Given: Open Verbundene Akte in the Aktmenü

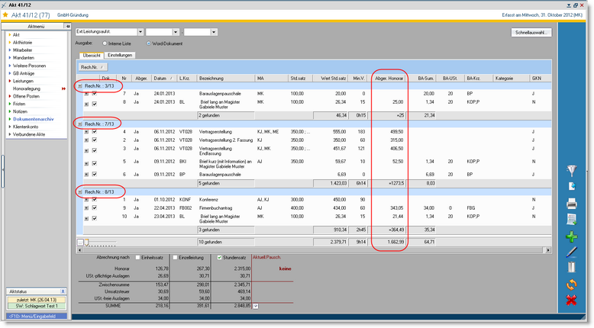Looking at the screenshot, I should tap(29, 134).
